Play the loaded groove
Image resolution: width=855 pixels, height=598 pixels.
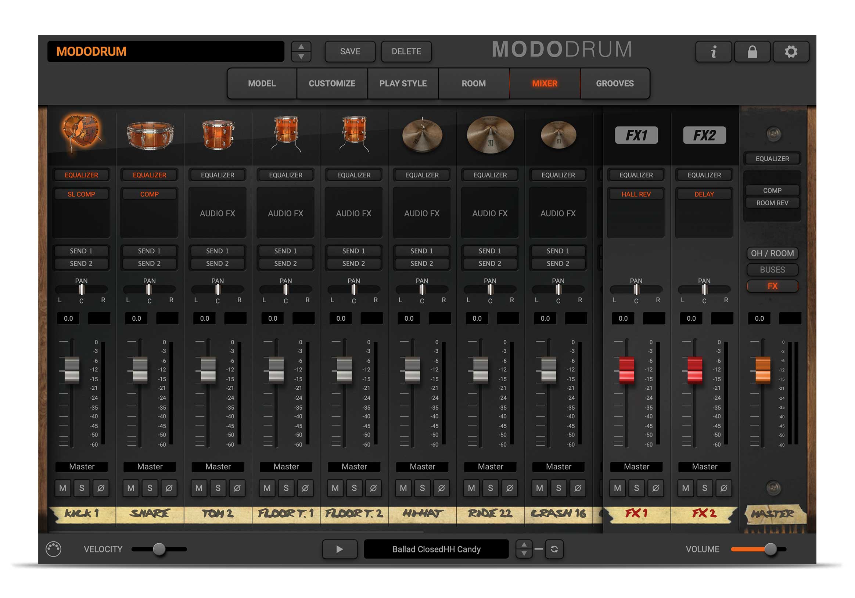(x=339, y=549)
